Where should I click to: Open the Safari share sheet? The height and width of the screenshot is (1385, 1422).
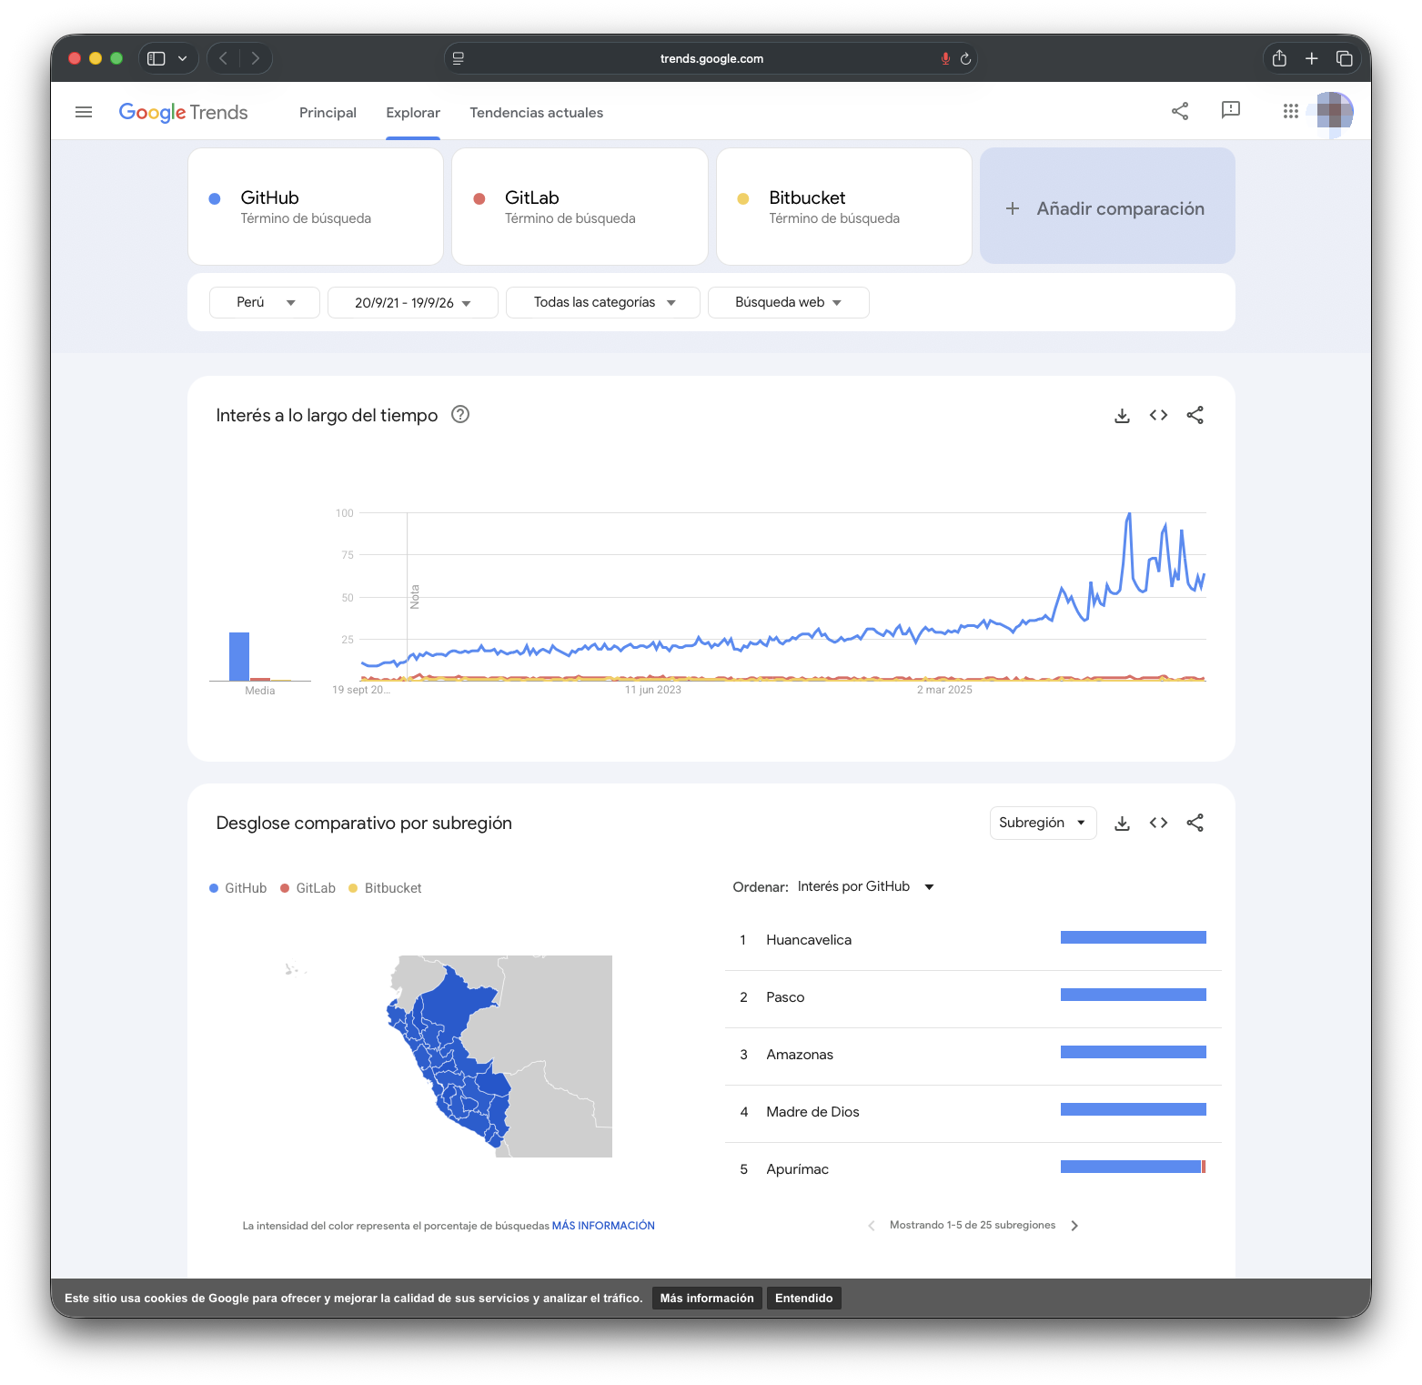1279,58
